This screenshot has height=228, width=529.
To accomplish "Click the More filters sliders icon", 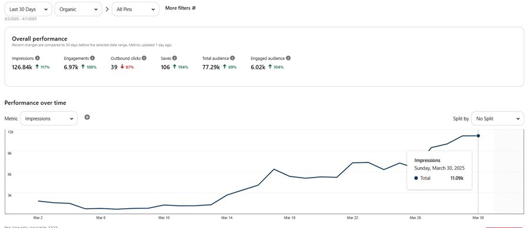I will [193, 8].
